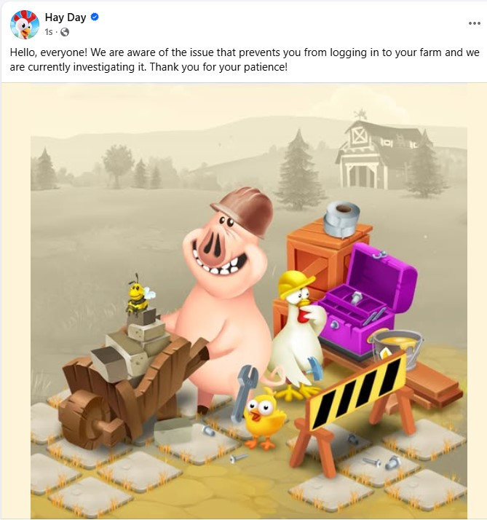487x520 pixels.
Task: Open the Hay Day rooster profile picture
Action: [x=25, y=24]
